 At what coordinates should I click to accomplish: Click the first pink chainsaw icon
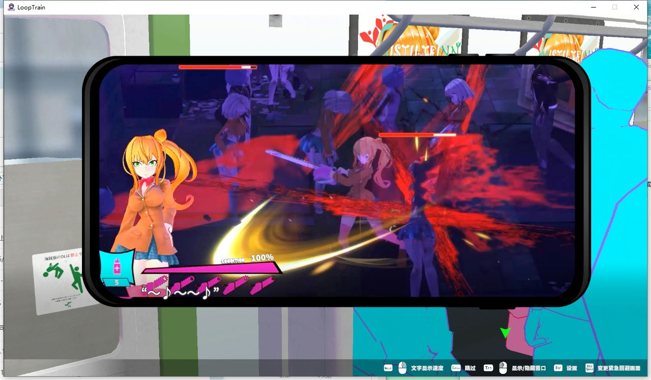coord(156,282)
